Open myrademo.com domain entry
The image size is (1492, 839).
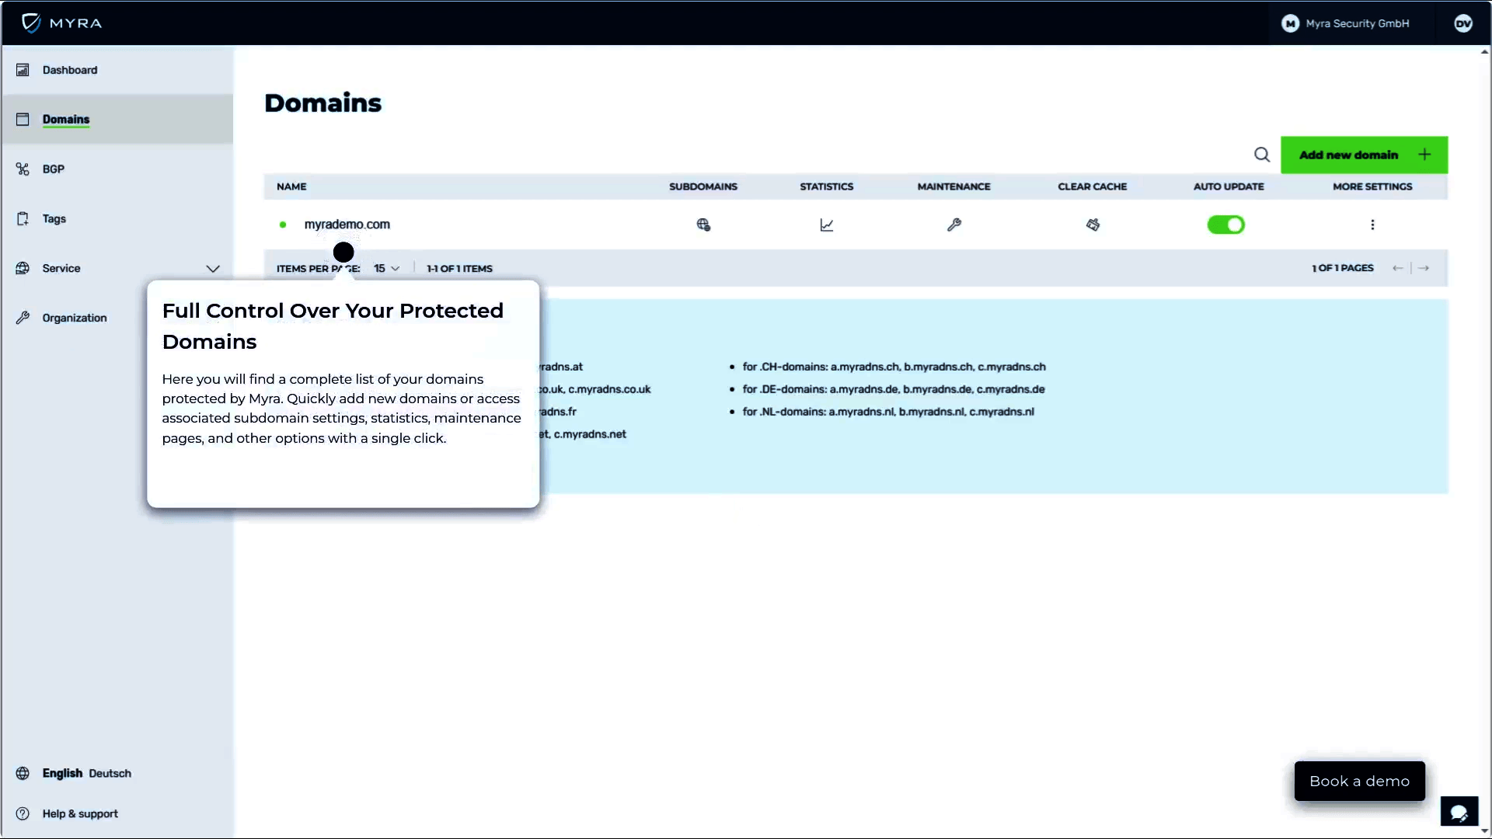tap(347, 225)
